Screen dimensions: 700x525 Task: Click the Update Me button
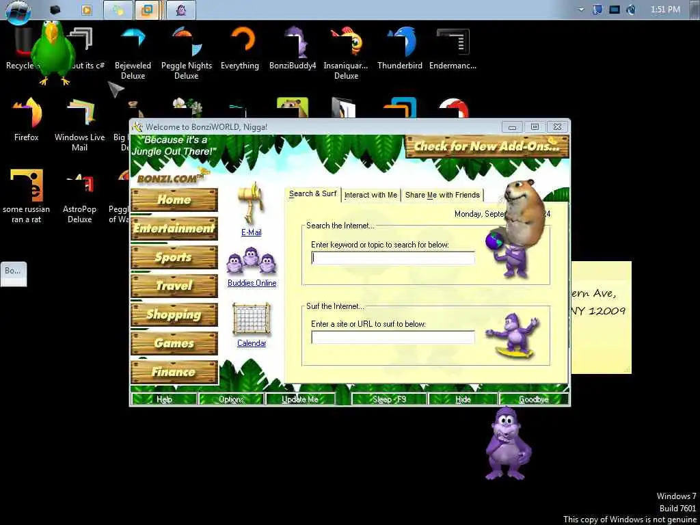(300, 399)
